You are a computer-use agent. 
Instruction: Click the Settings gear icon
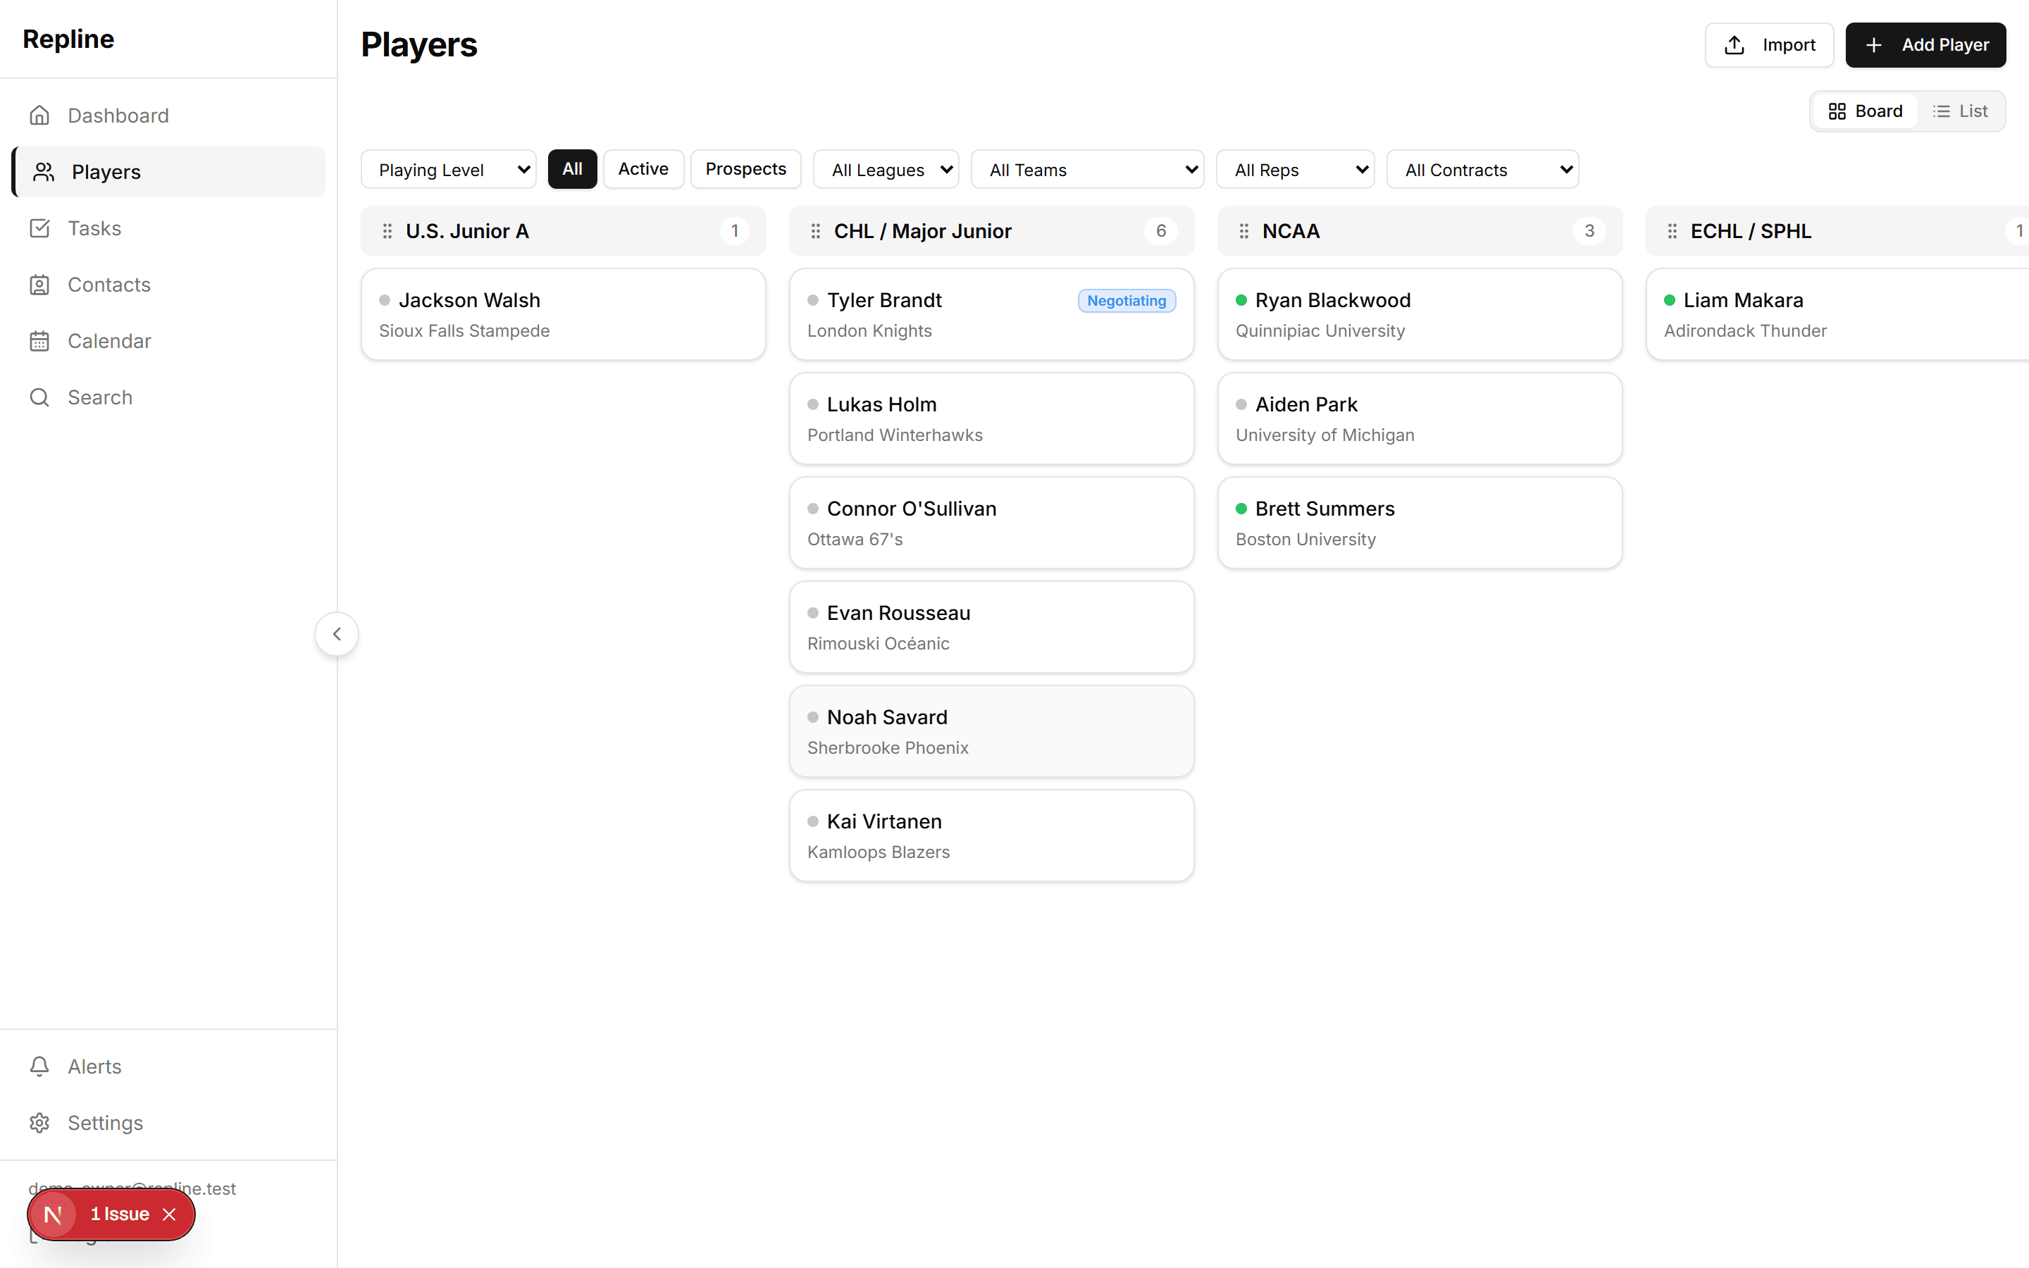(x=40, y=1123)
